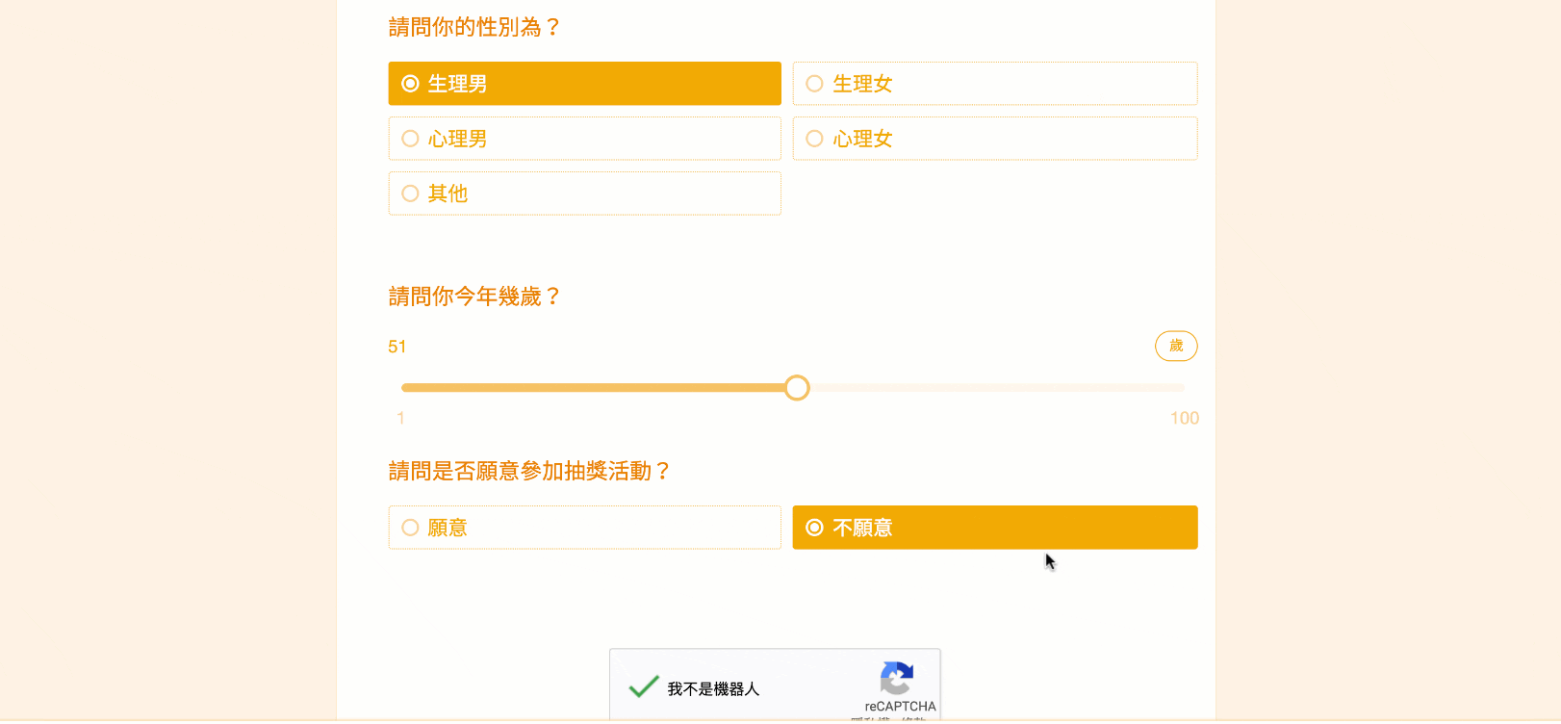Click the slider minimum label 1
1561x724 pixels.
pyautogui.click(x=401, y=418)
